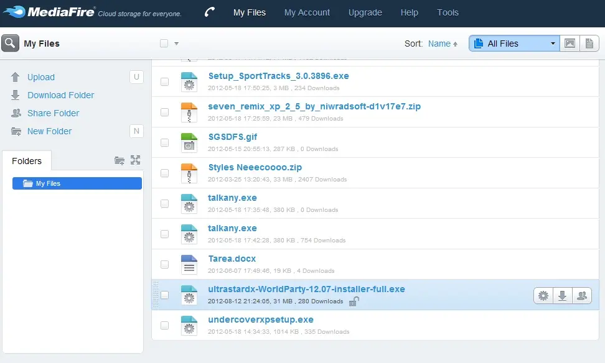Open Tarea.docx file link
Viewport: 605px width, 363px height.
232,259
